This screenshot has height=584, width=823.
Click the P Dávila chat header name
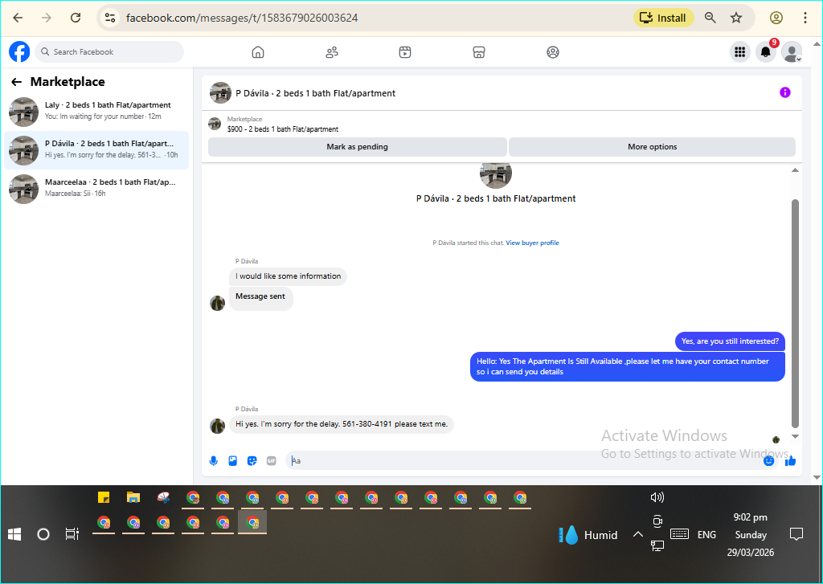315,93
